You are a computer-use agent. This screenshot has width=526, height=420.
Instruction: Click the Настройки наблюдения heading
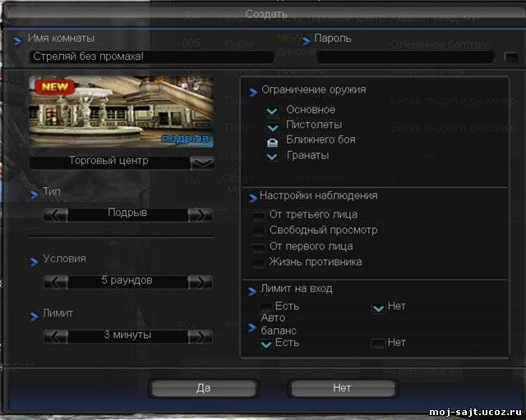coord(319,195)
